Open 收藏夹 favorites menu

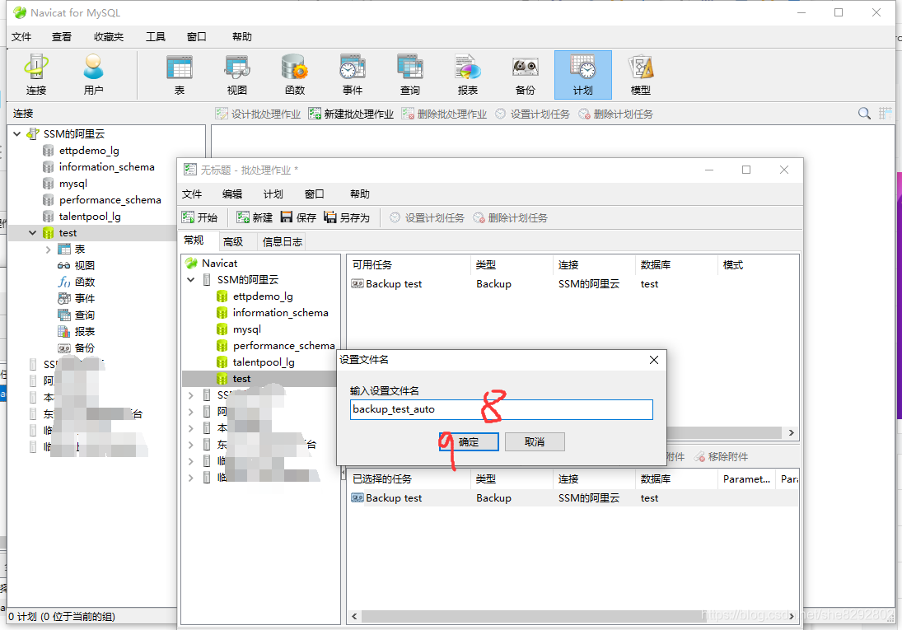(109, 37)
